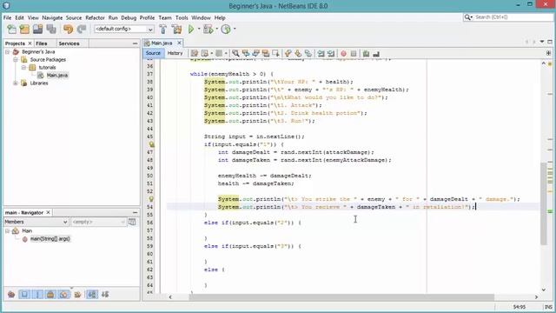This screenshot has width=556, height=313.
Task: Toggle Show Inner Classes in Navigator
Action: tap(63, 294)
